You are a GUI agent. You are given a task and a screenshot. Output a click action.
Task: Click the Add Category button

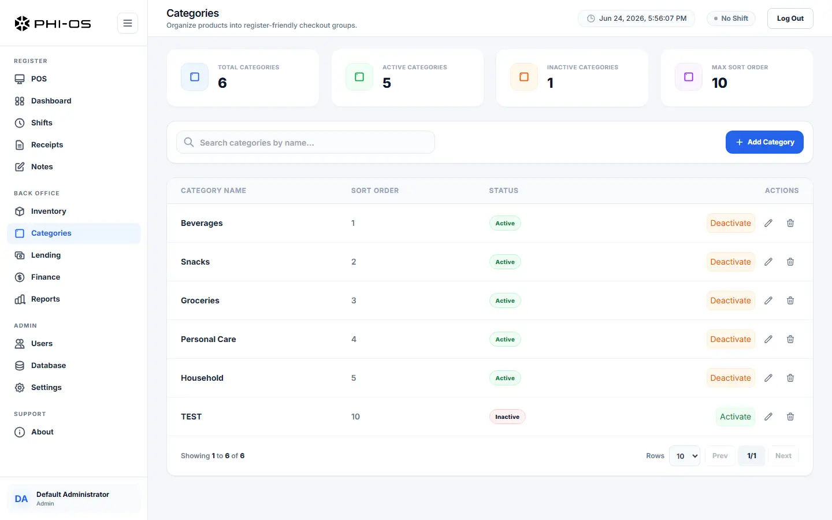coord(764,142)
